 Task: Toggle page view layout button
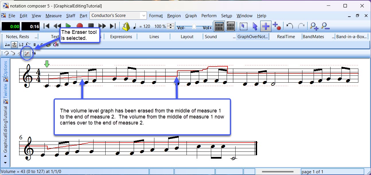(219, 26)
